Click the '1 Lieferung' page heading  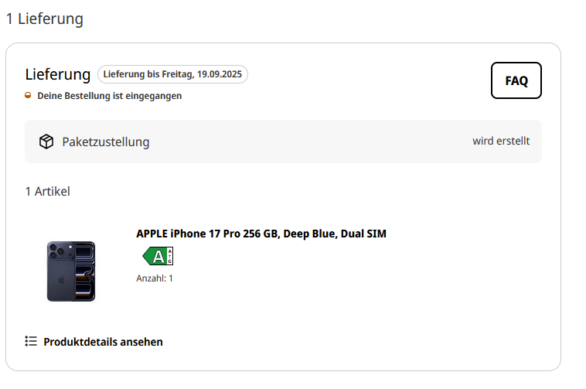(x=44, y=19)
